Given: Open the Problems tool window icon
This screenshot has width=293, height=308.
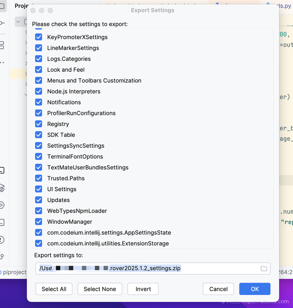Looking at the screenshot, I should [2, 240].
